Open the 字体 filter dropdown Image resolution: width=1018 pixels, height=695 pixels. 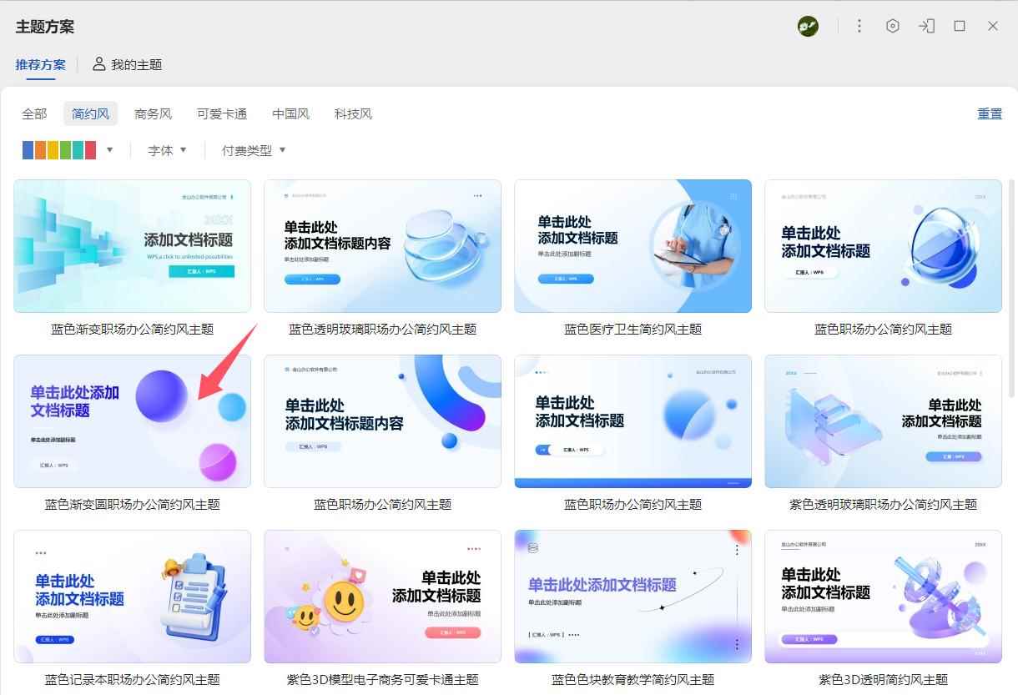(x=167, y=150)
